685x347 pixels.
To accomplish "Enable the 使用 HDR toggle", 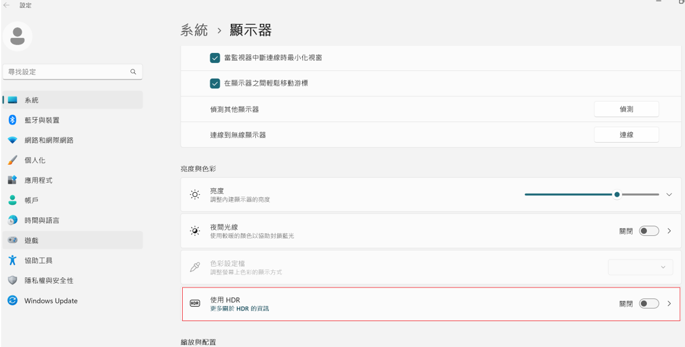I will [x=649, y=304].
